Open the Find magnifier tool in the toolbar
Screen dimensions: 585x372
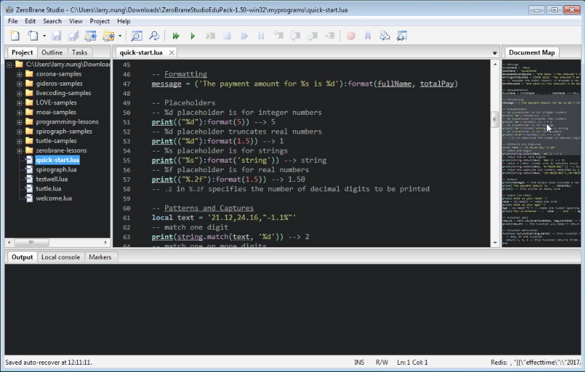[136, 36]
